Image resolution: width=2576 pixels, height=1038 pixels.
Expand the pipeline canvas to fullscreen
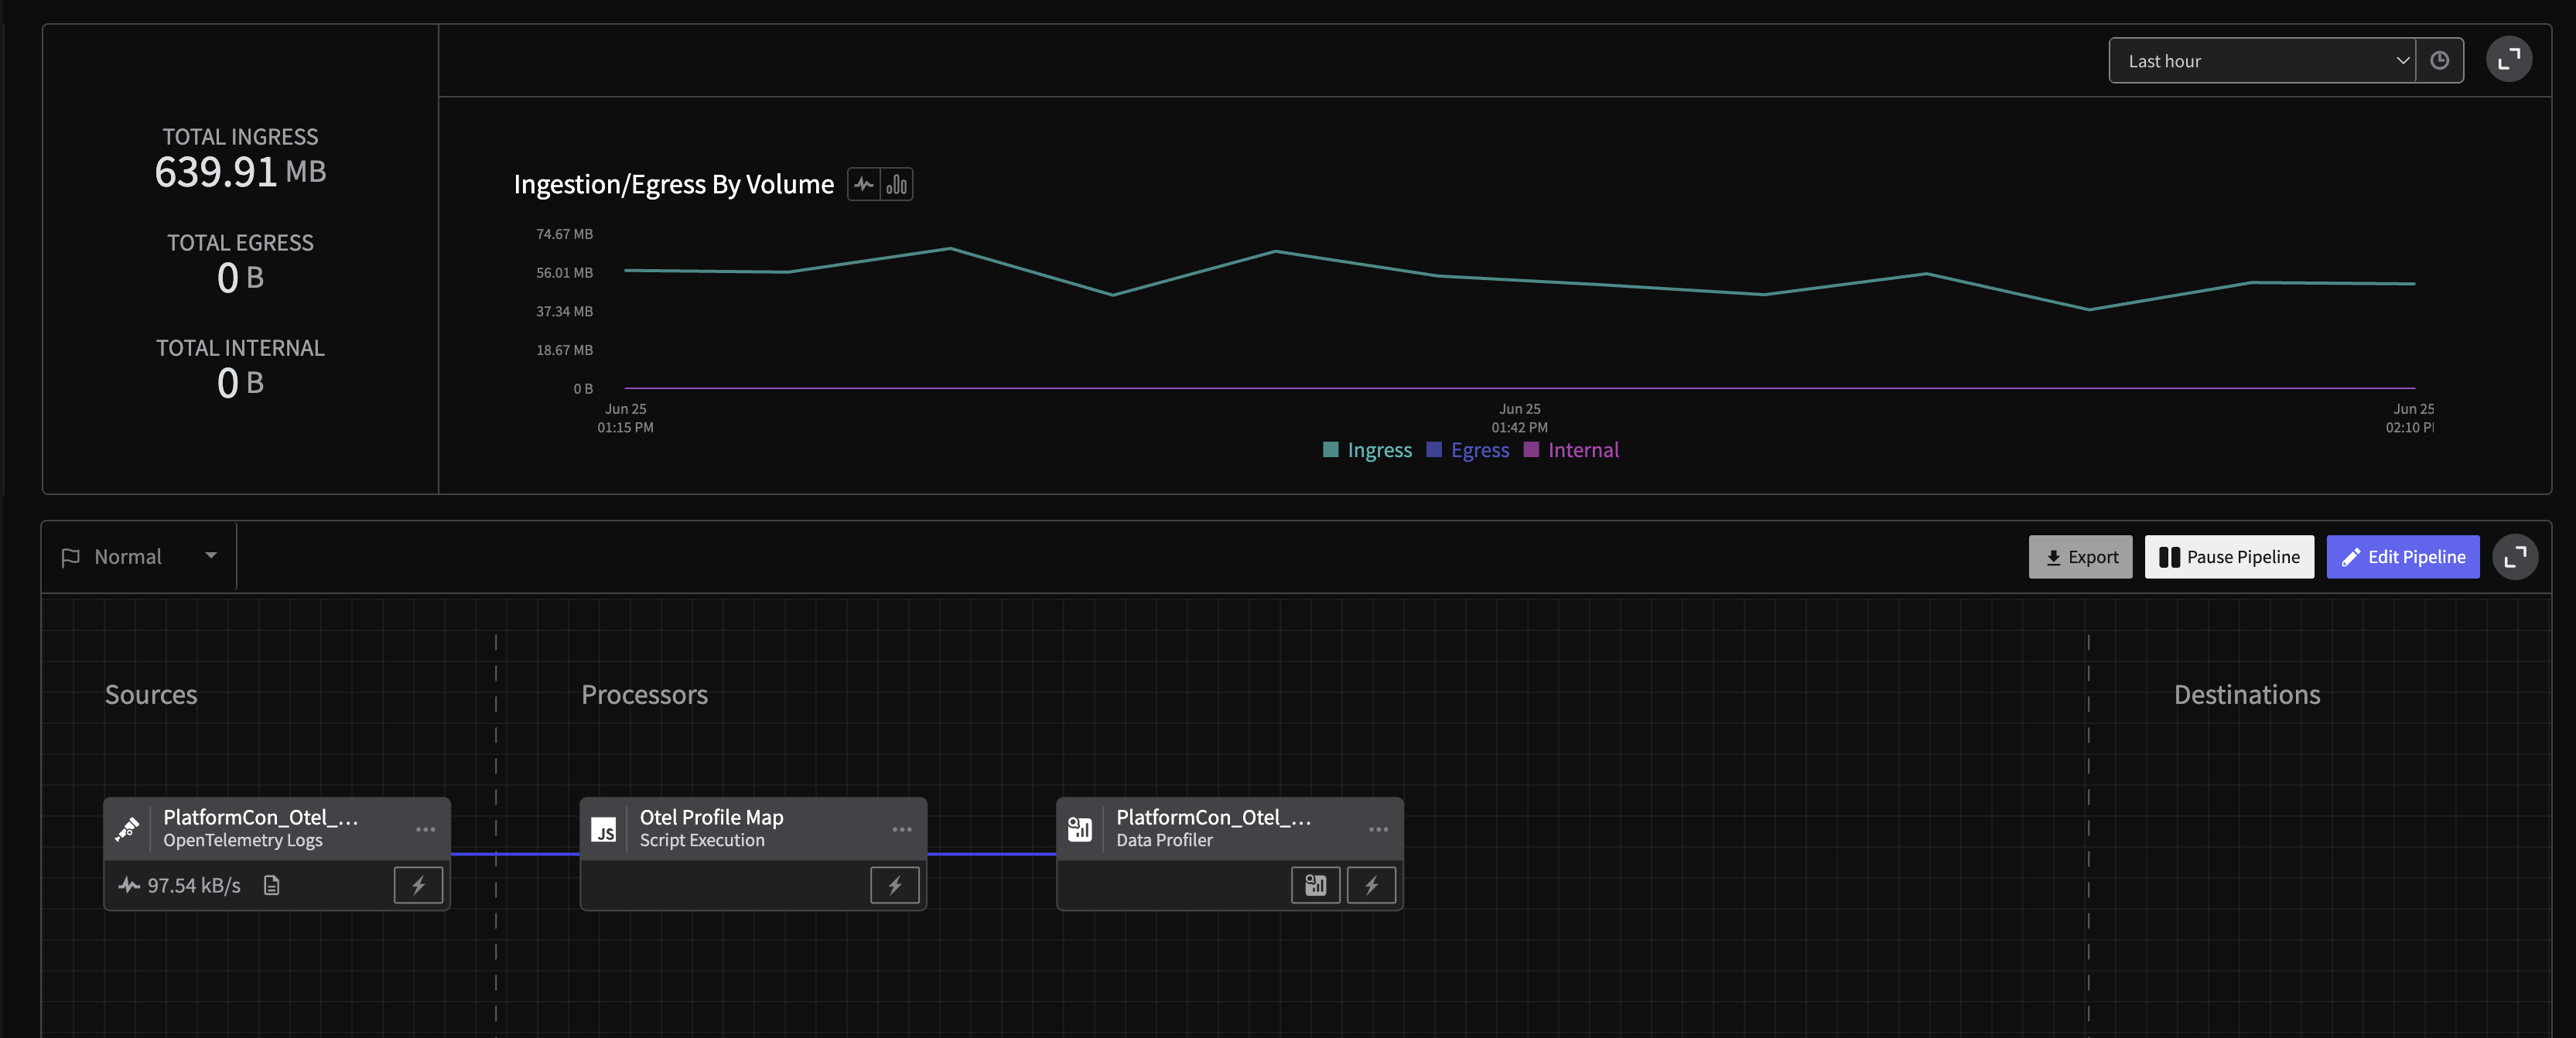(x=2514, y=557)
